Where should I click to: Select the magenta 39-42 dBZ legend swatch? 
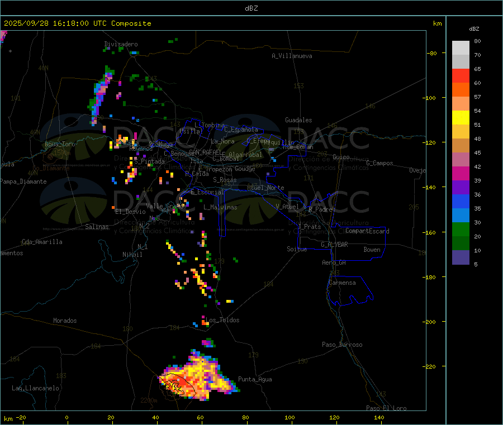[x=461, y=173]
